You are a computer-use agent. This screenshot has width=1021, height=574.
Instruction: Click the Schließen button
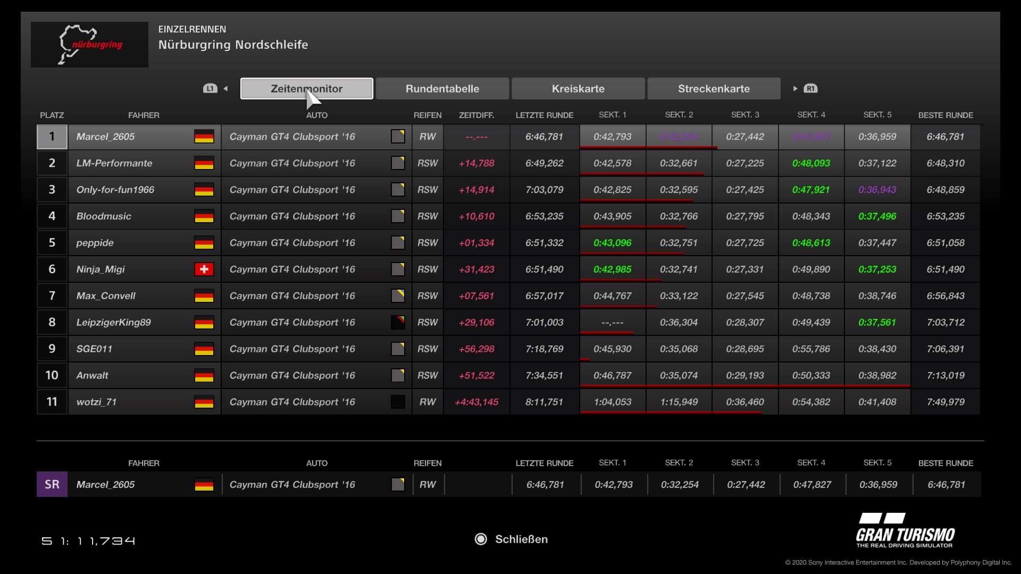(521, 539)
